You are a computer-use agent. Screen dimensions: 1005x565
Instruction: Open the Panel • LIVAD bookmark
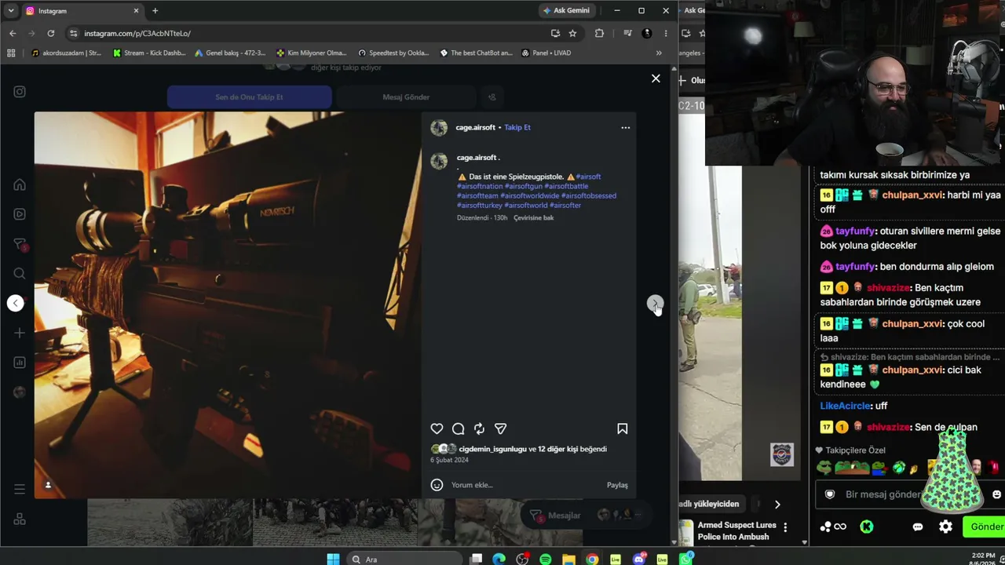click(x=546, y=53)
